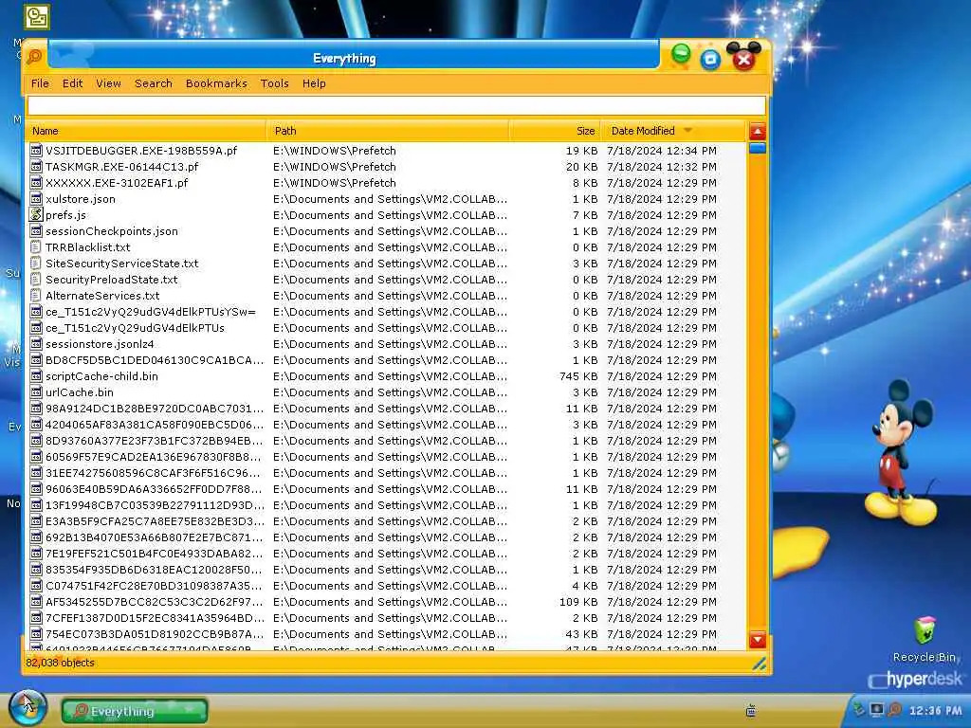Select file name AF5345255D7BCC82C53C3C2D62F97...

155,601
